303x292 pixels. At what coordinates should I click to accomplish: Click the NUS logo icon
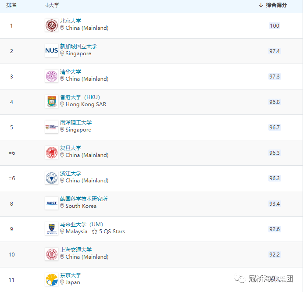pyautogui.click(x=51, y=51)
